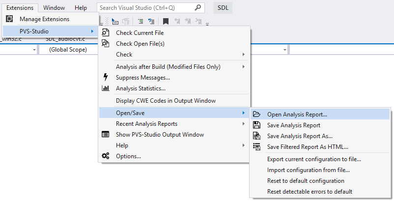Click the Search Visual Studio field
Image resolution: width=394 pixels, height=201 pixels.
tap(150, 8)
